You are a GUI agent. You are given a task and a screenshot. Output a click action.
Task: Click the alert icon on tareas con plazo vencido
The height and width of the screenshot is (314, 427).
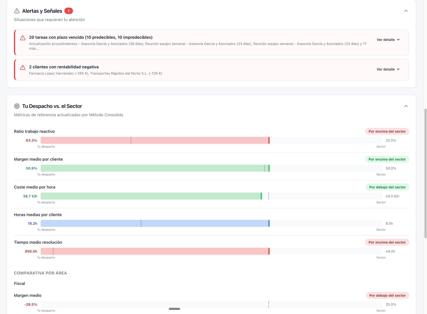click(23, 38)
